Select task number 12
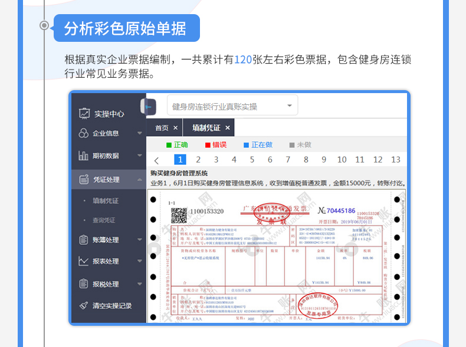The height and width of the screenshot is (347, 466). [x=378, y=160]
